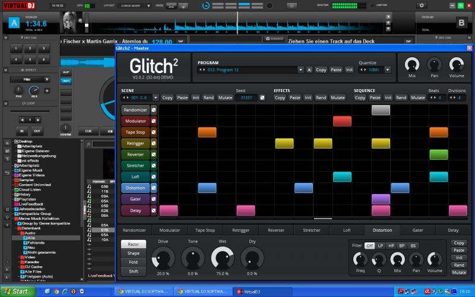Screen dimensions: 475x297
Task: Switch to the Randomizer bottom tab
Action: (134, 230)
